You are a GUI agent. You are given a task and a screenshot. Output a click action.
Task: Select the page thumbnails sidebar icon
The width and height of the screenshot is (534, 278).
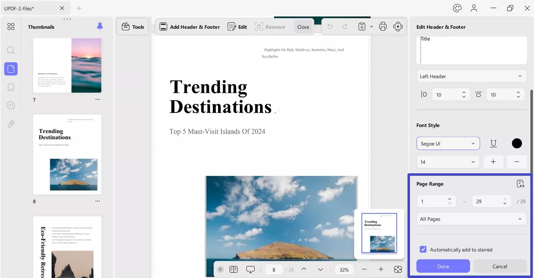tap(11, 69)
